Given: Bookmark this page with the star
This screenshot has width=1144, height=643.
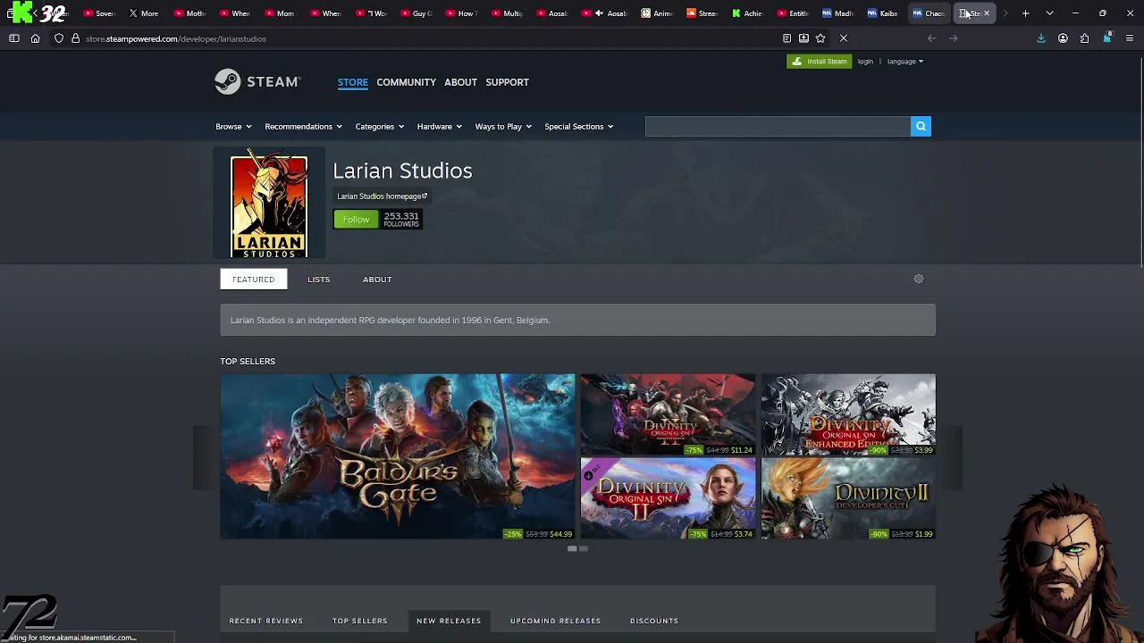Looking at the screenshot, I should click(820, 38).
